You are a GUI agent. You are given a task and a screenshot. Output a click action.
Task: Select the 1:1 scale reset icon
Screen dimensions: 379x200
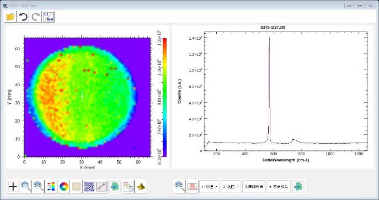[x=49, y=17]
